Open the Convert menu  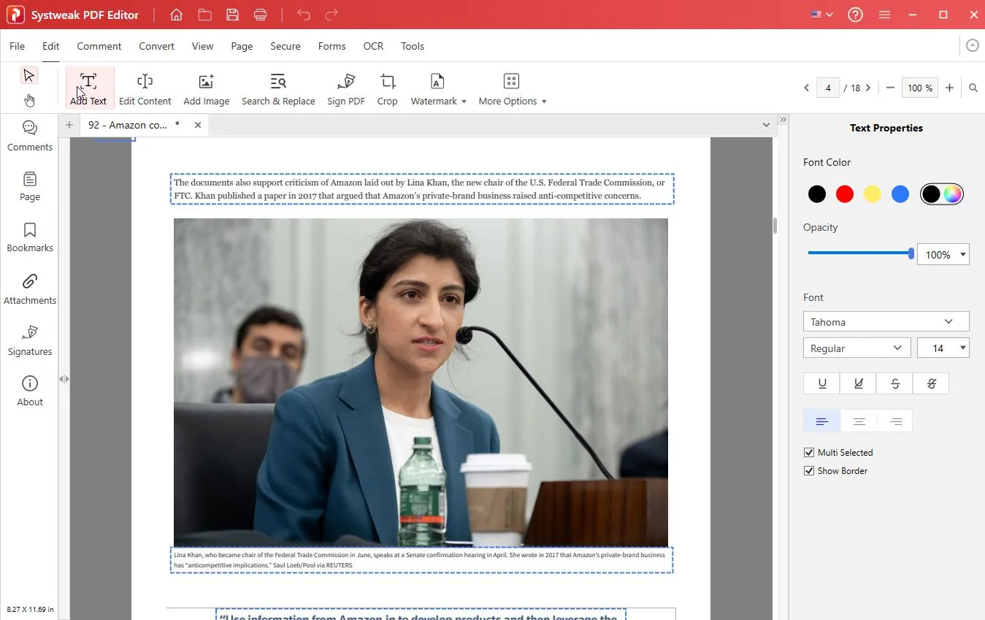pos(156,46)
